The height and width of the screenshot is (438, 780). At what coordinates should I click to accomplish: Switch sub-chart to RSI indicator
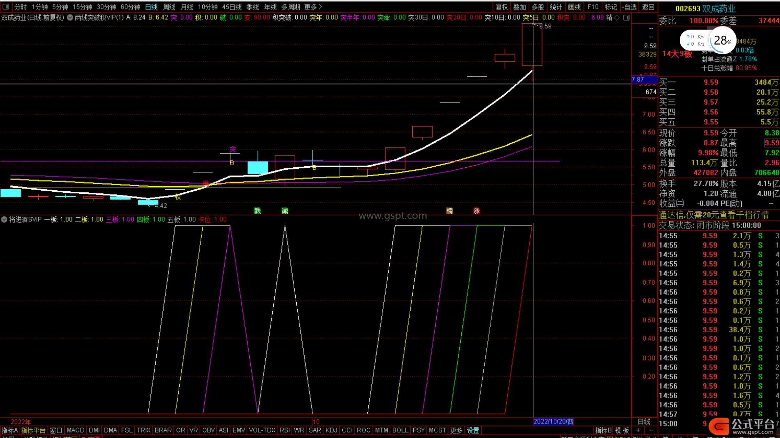click(x=285, y=430)
